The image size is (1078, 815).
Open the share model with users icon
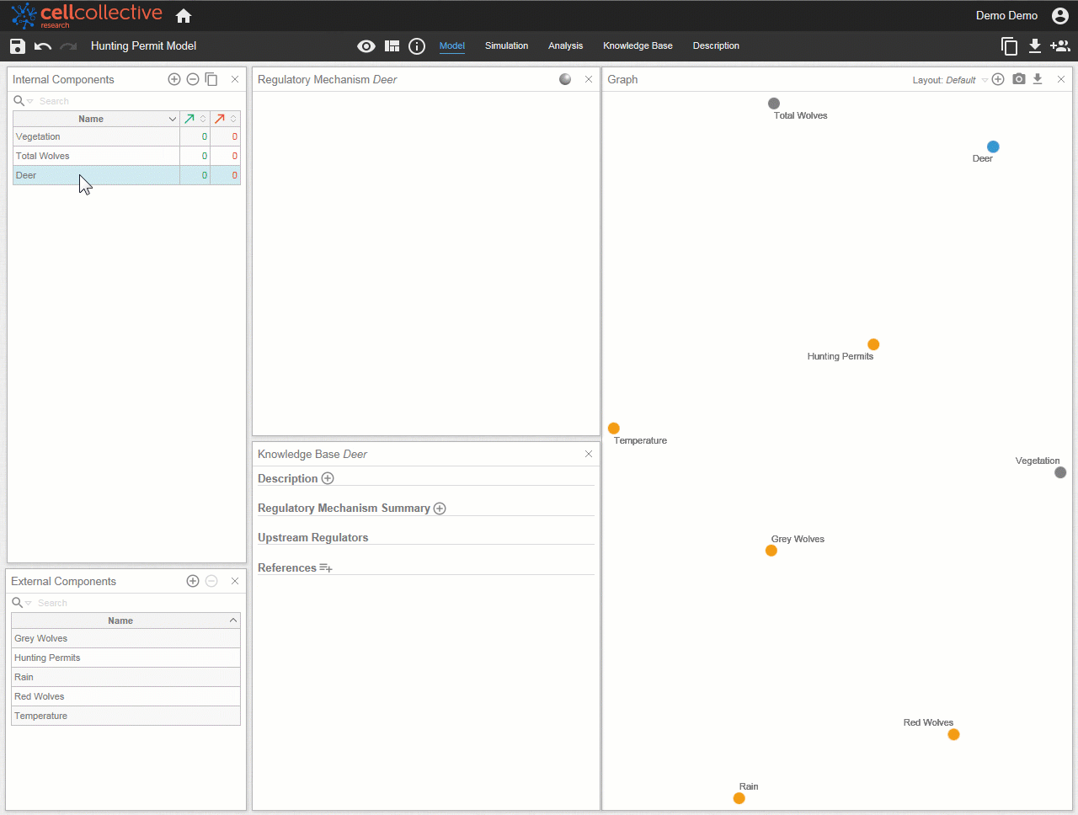pyautogui.click(x=1060, y=46)
